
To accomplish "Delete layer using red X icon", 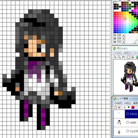I will point(120,107).
